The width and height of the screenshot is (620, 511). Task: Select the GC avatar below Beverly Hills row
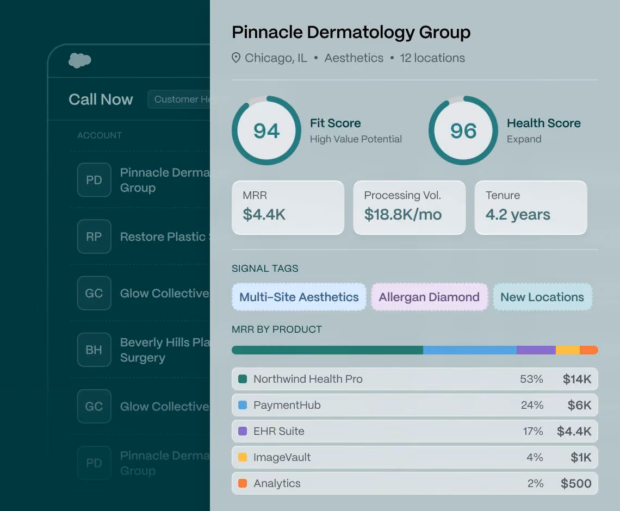coord(94,406)
